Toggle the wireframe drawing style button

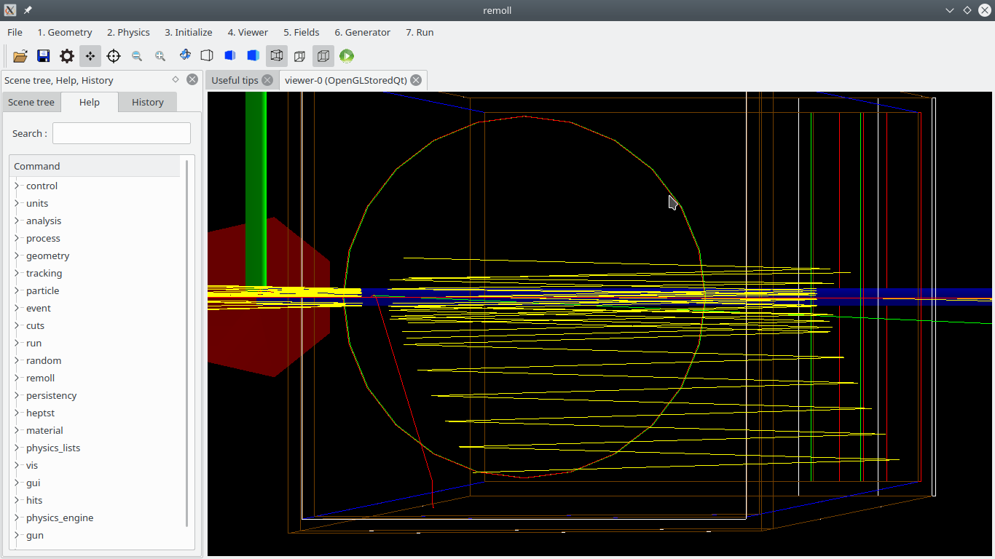click(277, 56)
